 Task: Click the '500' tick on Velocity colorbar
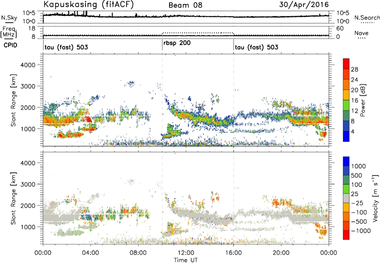[x=357, y=175]
